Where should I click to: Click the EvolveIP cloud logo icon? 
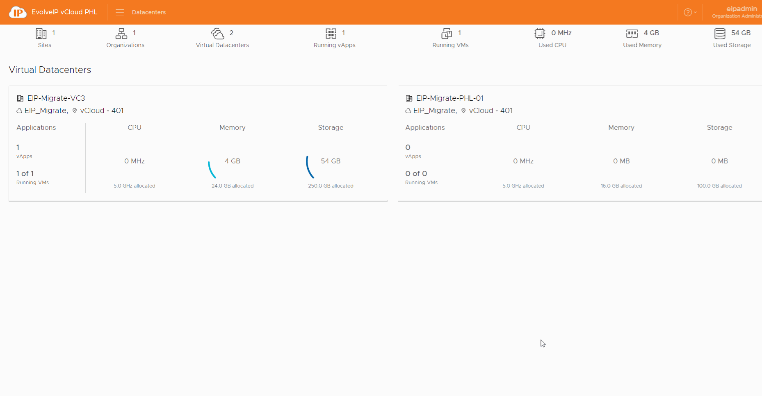(18, 12)
